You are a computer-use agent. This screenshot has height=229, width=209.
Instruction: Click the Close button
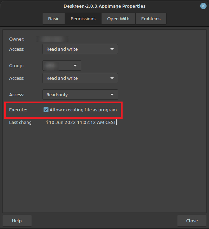[x=192, y=221]
